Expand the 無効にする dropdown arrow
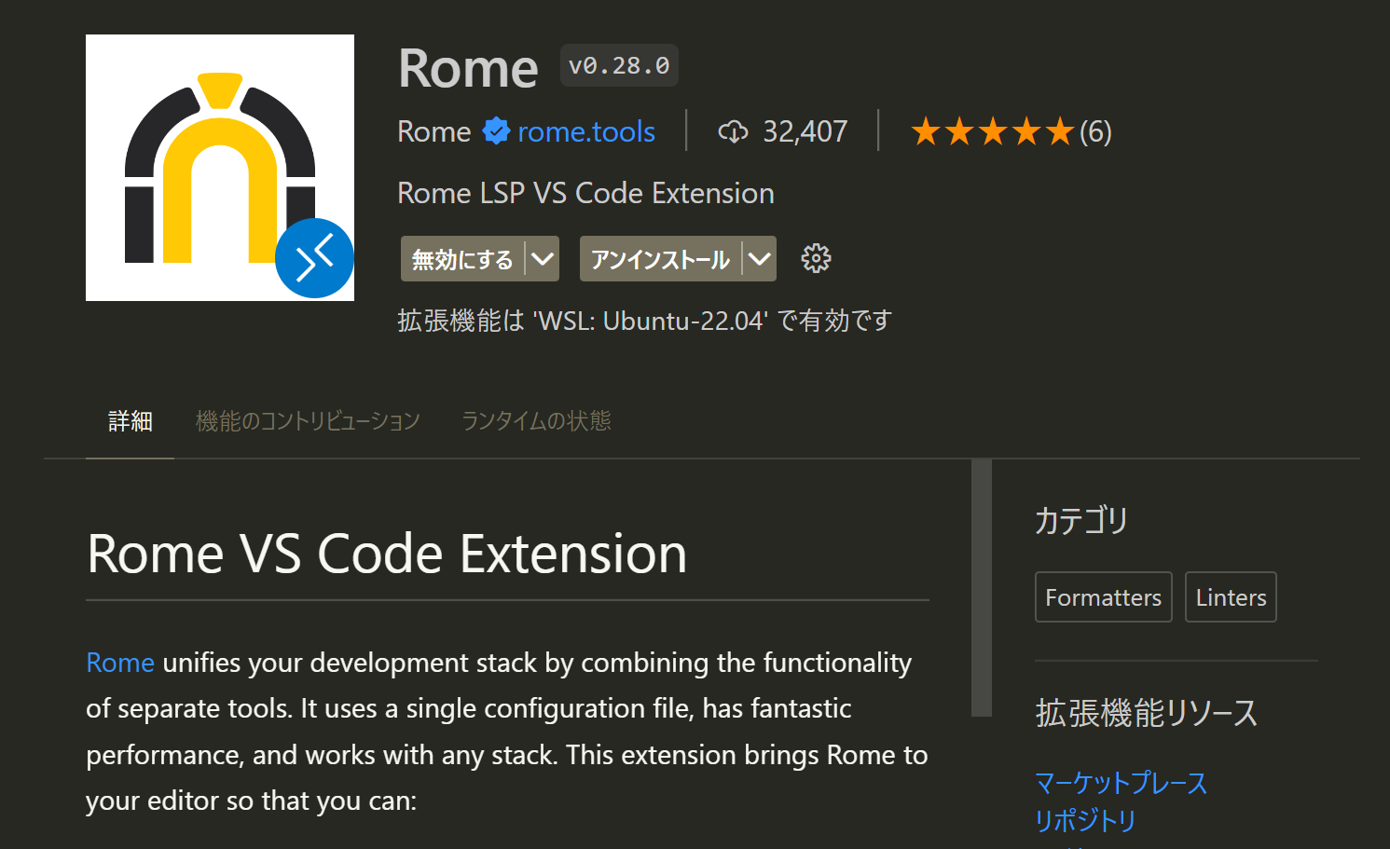The height and width of the screenshot is (849, 1390). pyautogui.click(x=543, y=259)
